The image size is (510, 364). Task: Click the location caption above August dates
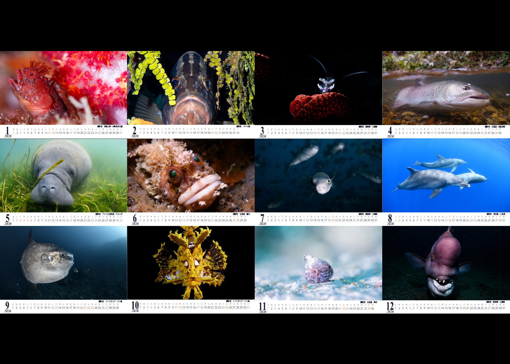pyautogui.click(x=496, y=214)
